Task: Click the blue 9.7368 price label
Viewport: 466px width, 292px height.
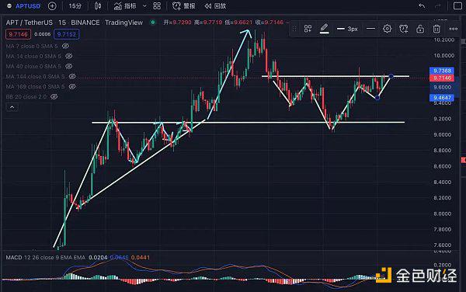Action: pyautogui.click(x=442, y=71)
